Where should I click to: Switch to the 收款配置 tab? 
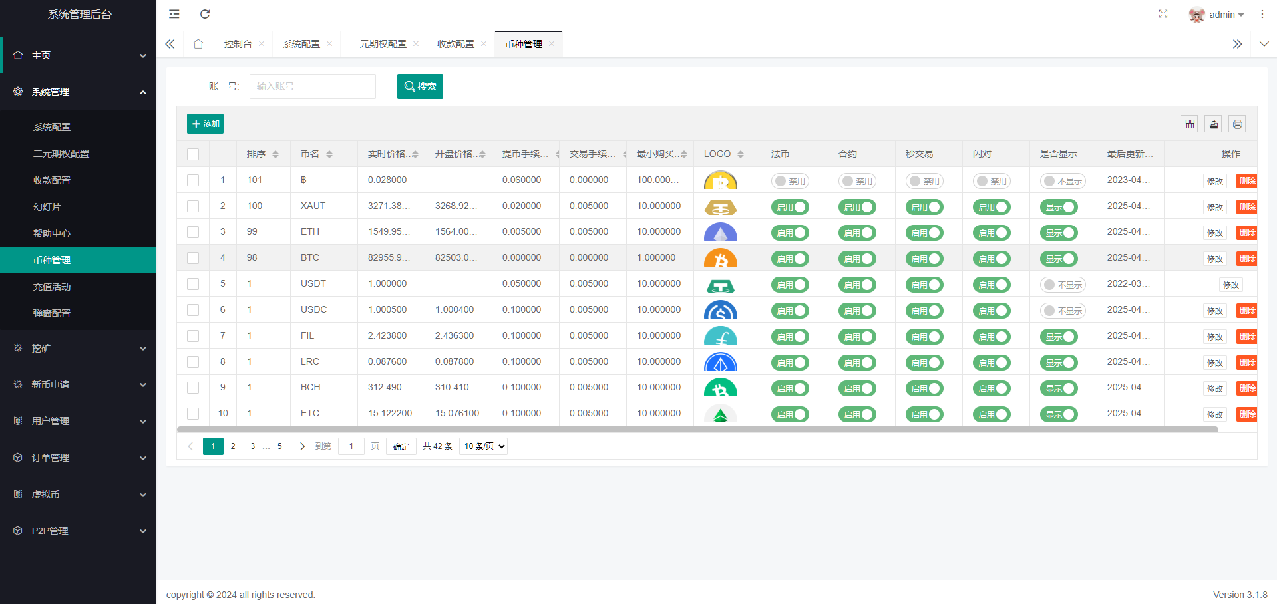(455, 44)
